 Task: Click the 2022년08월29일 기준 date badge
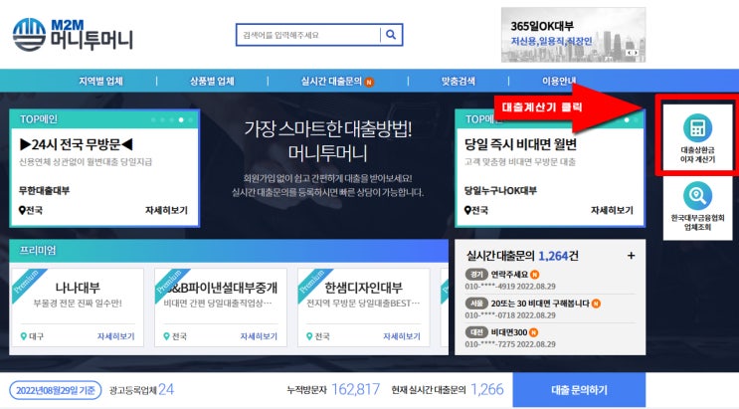tap(55, 390)
